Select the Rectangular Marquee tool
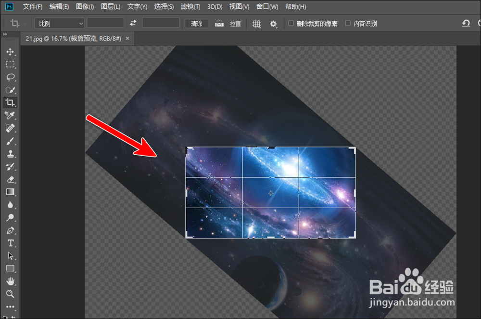Viewport: 481px width, 319px height. (10, 64)
